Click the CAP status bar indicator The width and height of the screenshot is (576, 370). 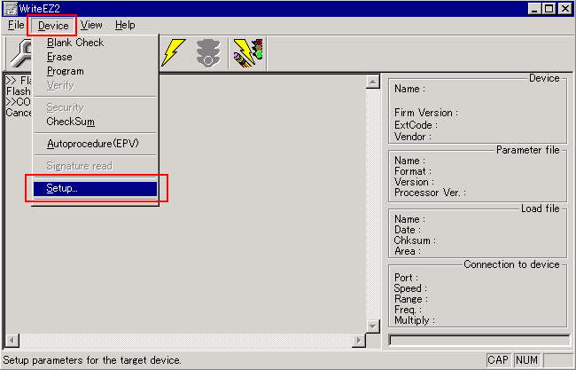click(x=498, y=359)
